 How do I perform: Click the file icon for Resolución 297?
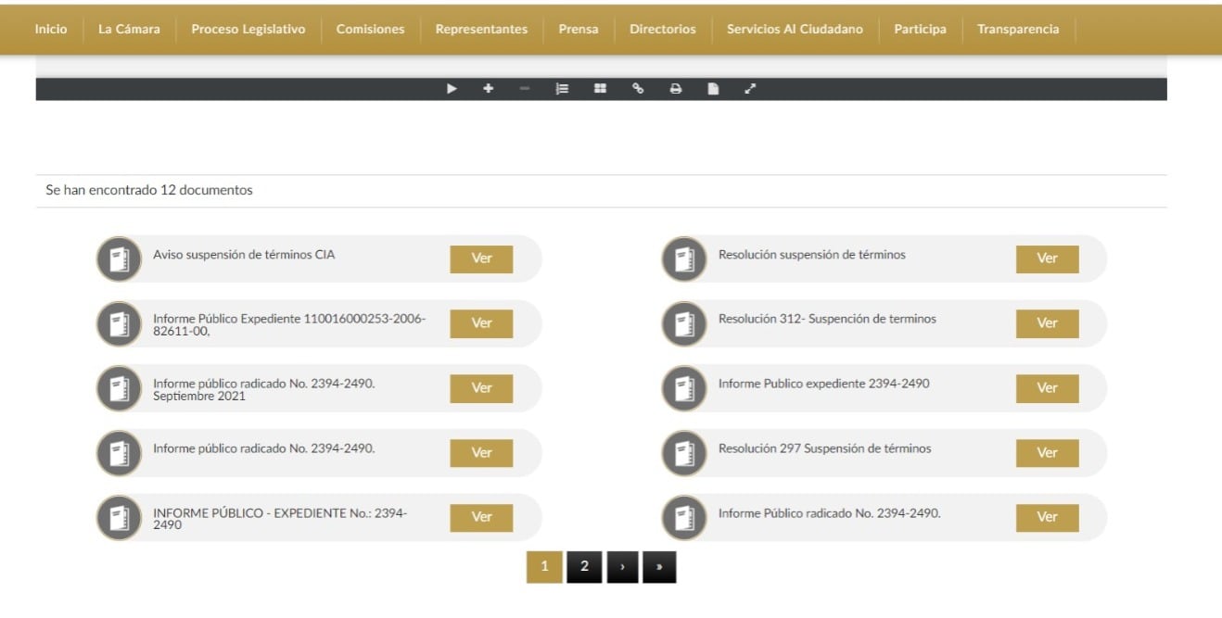click(684, 453)
